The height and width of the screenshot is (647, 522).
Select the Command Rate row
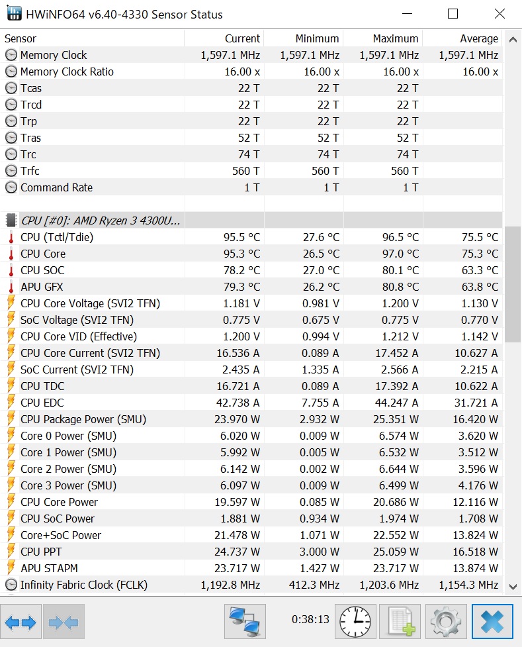pyautogui.click(x=56, y=187)
